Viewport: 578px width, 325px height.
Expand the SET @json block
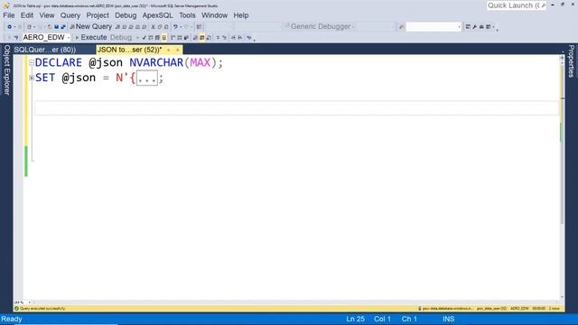pos(32,78)
